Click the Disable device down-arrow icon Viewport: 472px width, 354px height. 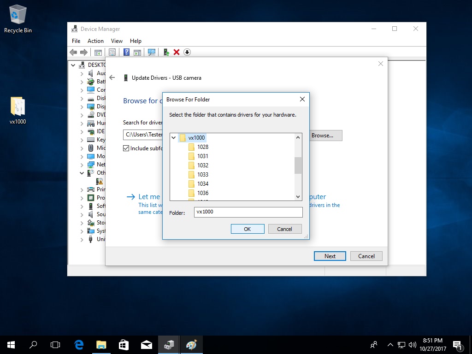click(187, 53)
